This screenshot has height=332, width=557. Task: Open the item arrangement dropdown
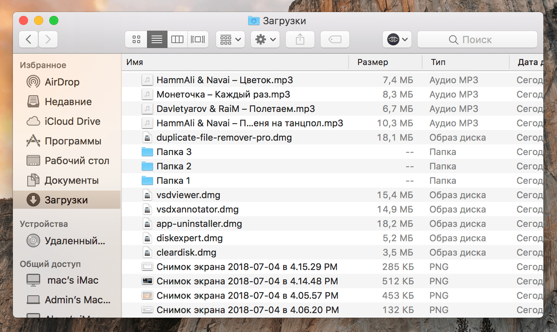point(230,39)
